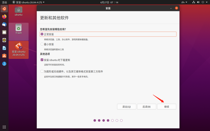Click the 后退(B) button
Image resolution: width=210 pixels, height=131 pixels.
(146, 106)
